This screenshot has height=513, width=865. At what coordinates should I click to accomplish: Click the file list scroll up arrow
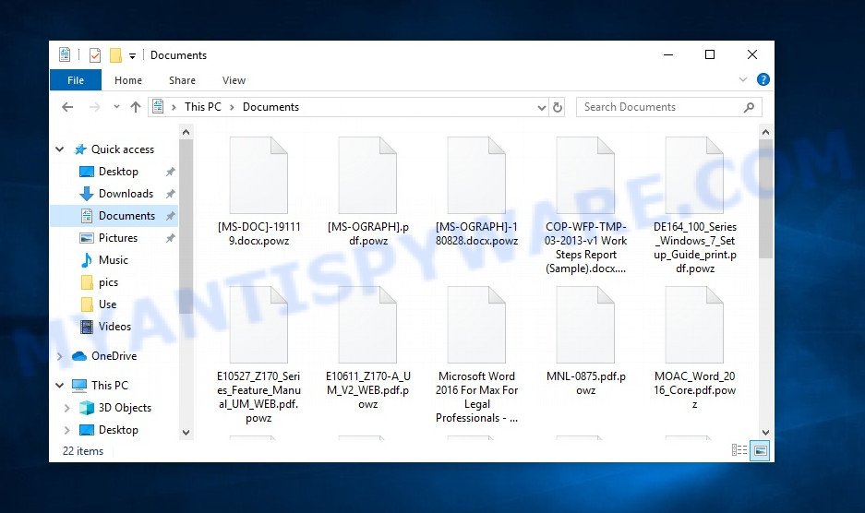click(x=765, y=132)
